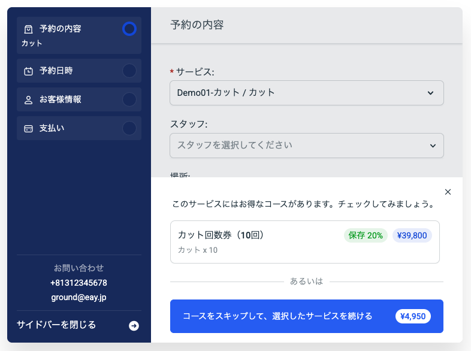Click the ¥39,800 price badge
The width and height of the screenshot is (471, 351).
[412, 235]
